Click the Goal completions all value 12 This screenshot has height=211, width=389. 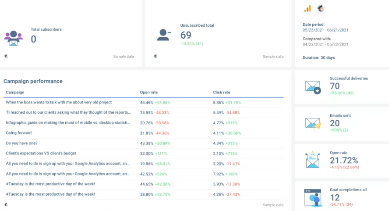(x=335, y=197)
